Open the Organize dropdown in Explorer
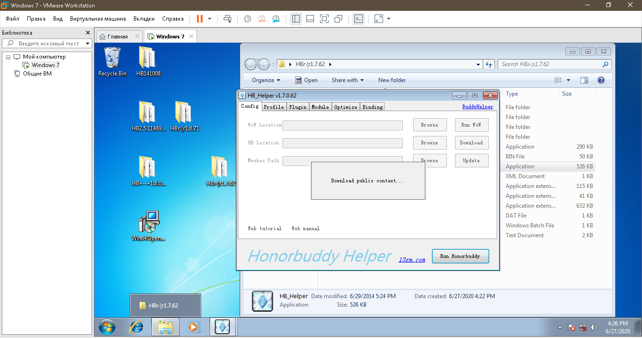The height and width of the screenshot is (338, 642). click(266, 80)
